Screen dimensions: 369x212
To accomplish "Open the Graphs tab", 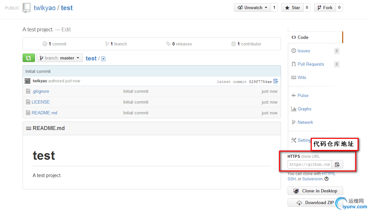I will pos(304,109).
